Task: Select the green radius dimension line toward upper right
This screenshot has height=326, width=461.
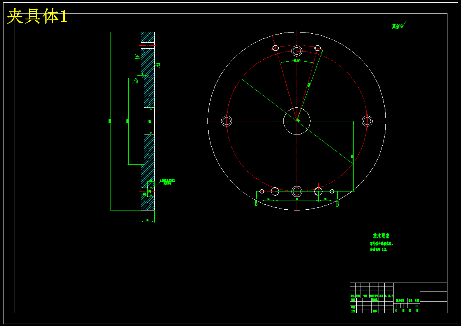Action: (310, 85)
